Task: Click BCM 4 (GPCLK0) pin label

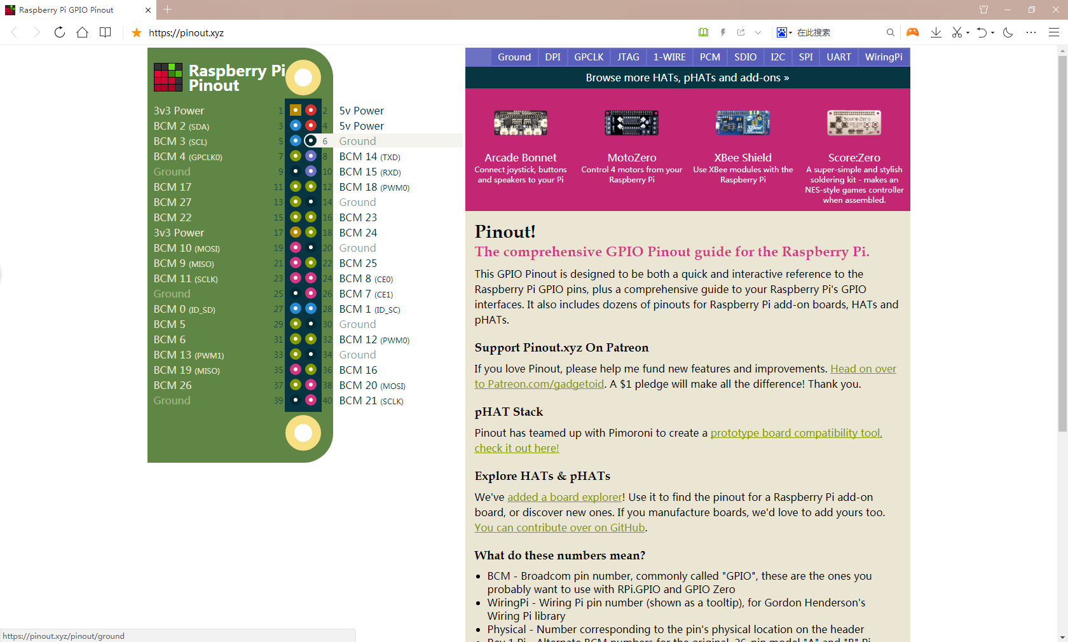Action: tap(188, 156)
